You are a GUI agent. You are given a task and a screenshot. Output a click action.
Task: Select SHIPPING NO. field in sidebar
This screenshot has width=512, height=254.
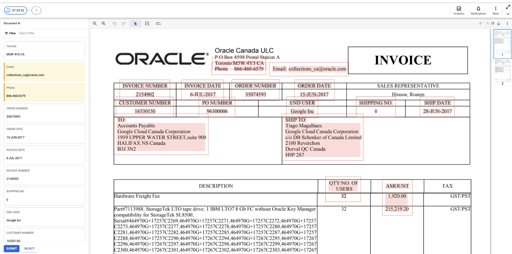(x=44, y=196)
